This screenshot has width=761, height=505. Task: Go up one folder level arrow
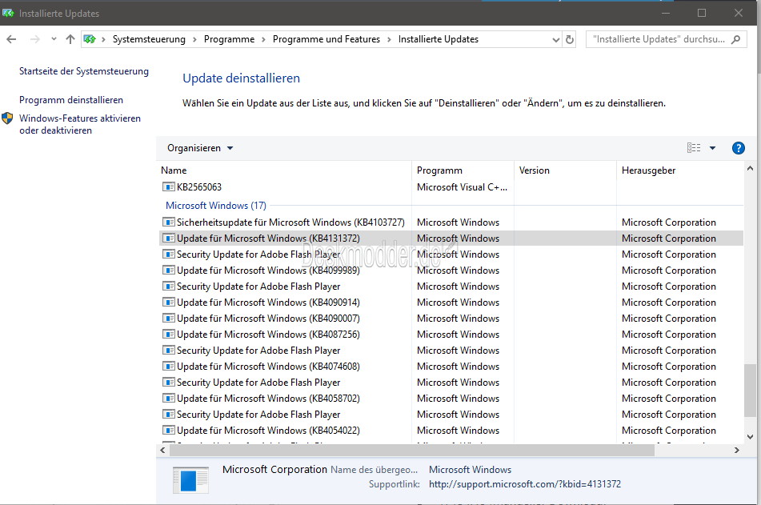[70, 39]
